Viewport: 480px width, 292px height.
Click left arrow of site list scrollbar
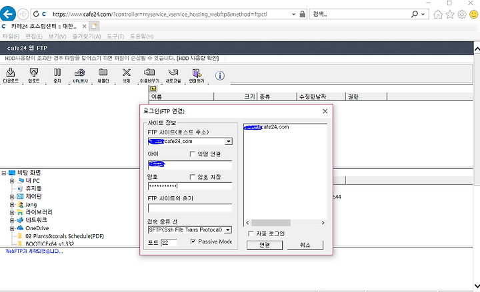tap(247, 223)
